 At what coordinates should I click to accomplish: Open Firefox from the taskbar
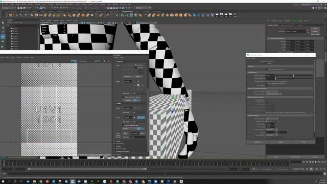47,181
